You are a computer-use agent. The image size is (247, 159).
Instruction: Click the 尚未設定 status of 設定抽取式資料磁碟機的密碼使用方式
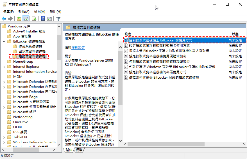click(235, 72)
